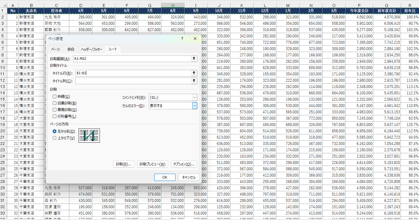Select column H header in the worksheet

pyautogui.click(x=173, y=5)
